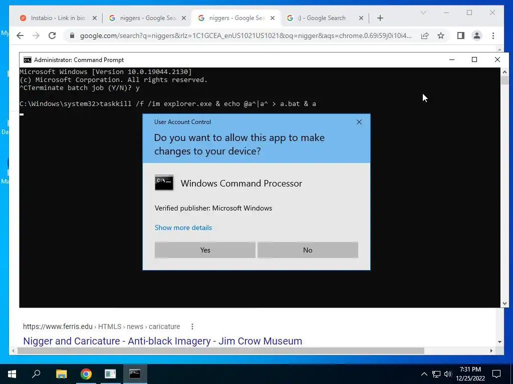
Task: Click the Windows Command Processor icon in the dialog
Action: (x=164, y=182)
